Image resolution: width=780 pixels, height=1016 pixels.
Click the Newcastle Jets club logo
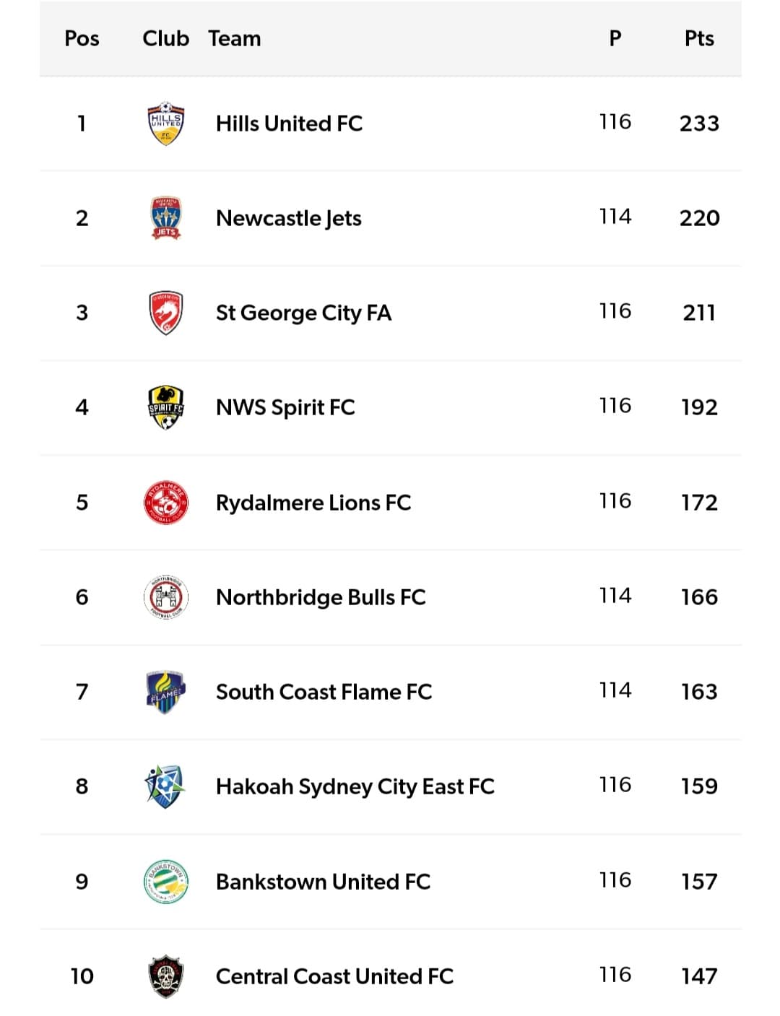(165, 218)
